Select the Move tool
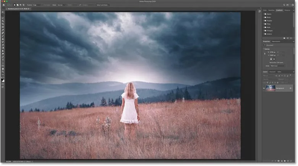 click(x=3, y=11)
